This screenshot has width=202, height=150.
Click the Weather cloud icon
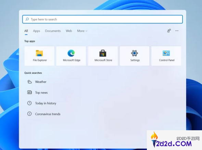tap(29, 81)
